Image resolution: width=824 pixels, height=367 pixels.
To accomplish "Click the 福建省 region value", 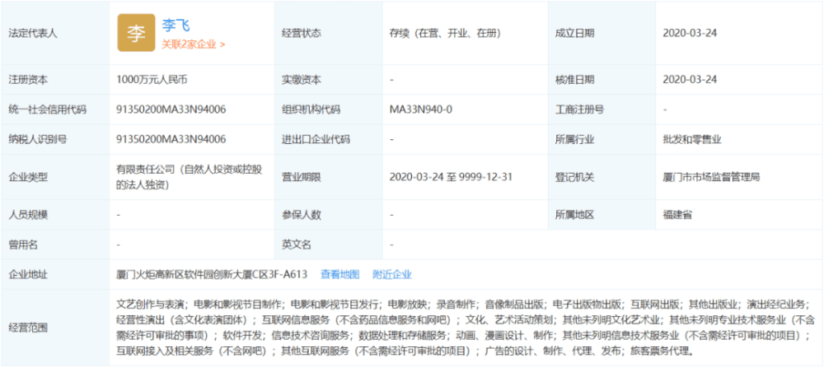I will [677, 215].
